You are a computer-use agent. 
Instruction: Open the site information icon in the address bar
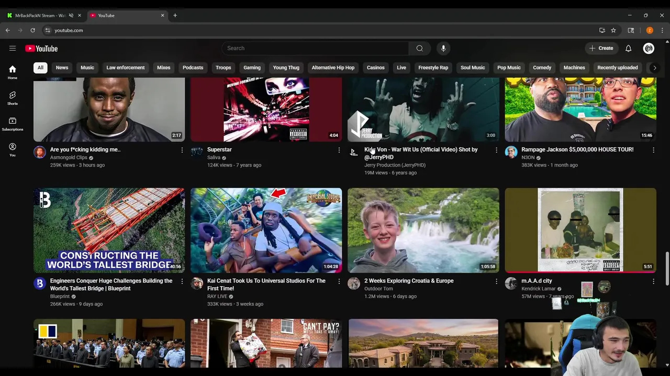(47, 30)
